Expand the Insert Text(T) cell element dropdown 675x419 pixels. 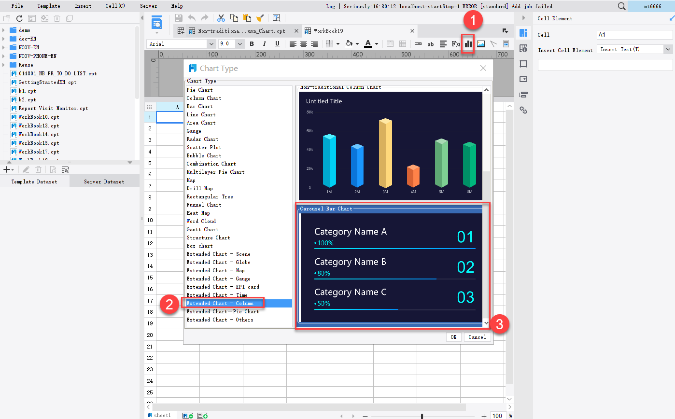[668, 49]
